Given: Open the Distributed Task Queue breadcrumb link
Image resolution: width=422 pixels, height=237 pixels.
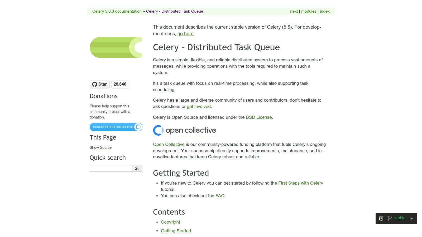Looking at the screenshot, I should click(175, 11).
